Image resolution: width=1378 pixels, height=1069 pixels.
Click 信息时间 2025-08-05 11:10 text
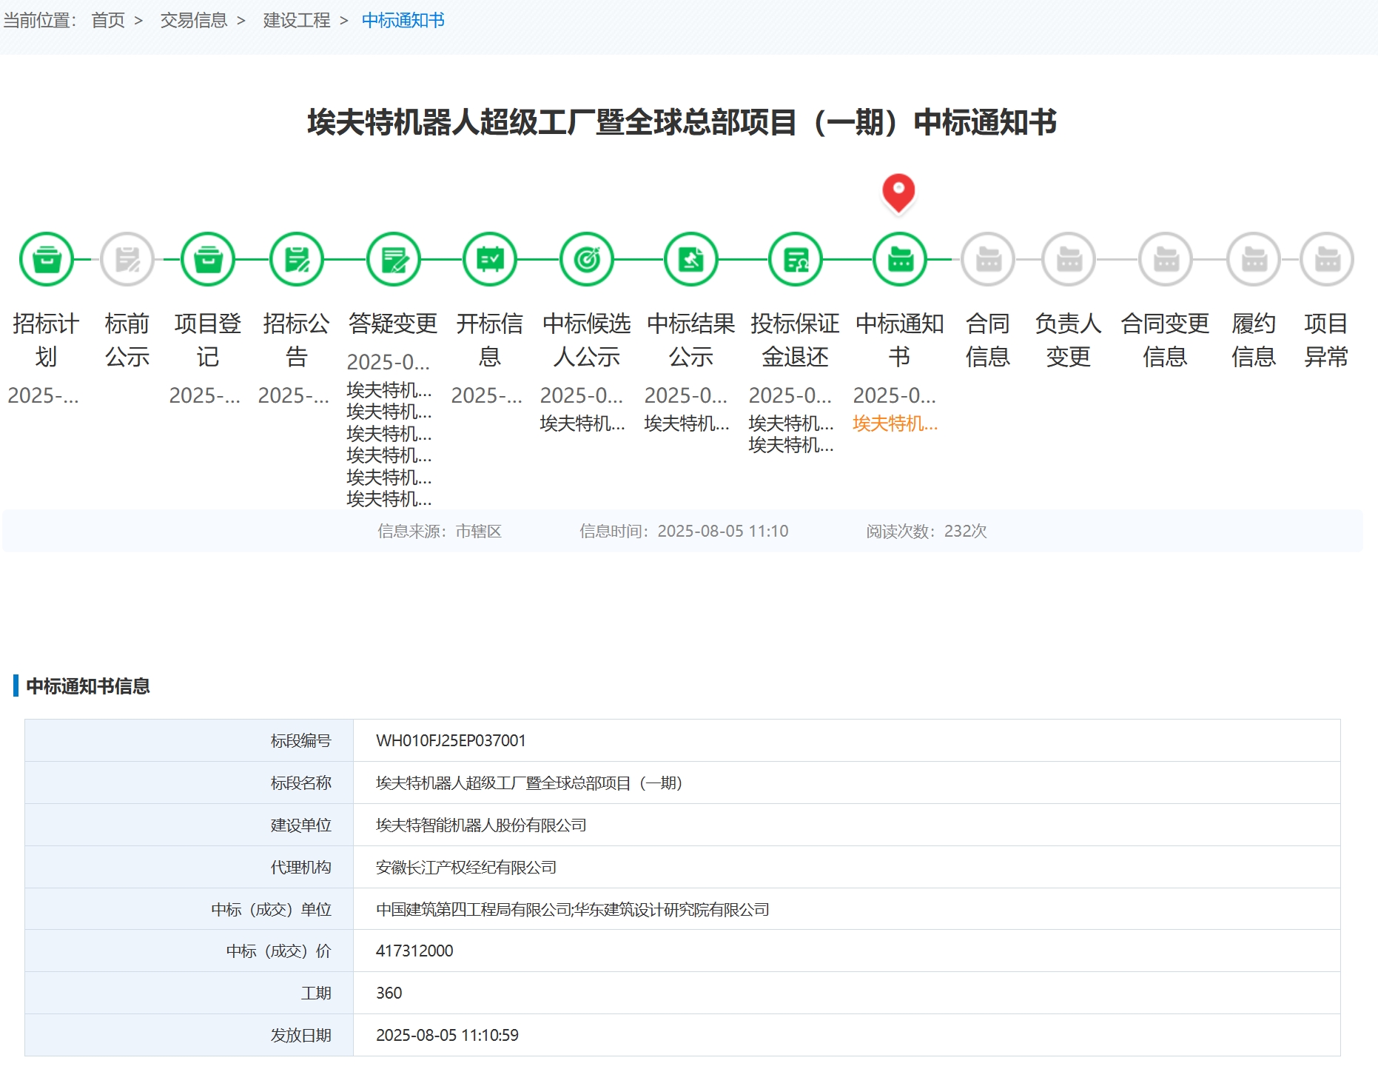tap(684, 532)
